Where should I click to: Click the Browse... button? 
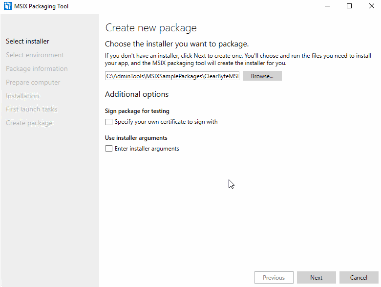pos(262,76)
